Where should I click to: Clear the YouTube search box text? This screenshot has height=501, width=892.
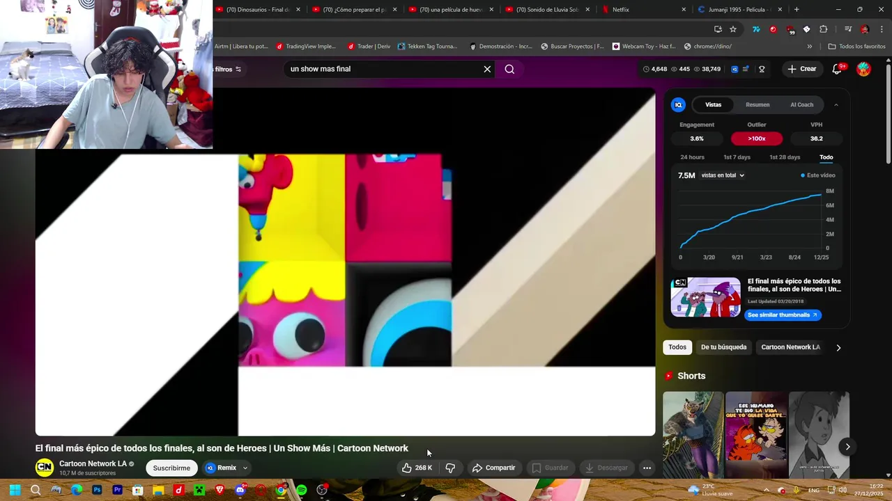point(487,69)
